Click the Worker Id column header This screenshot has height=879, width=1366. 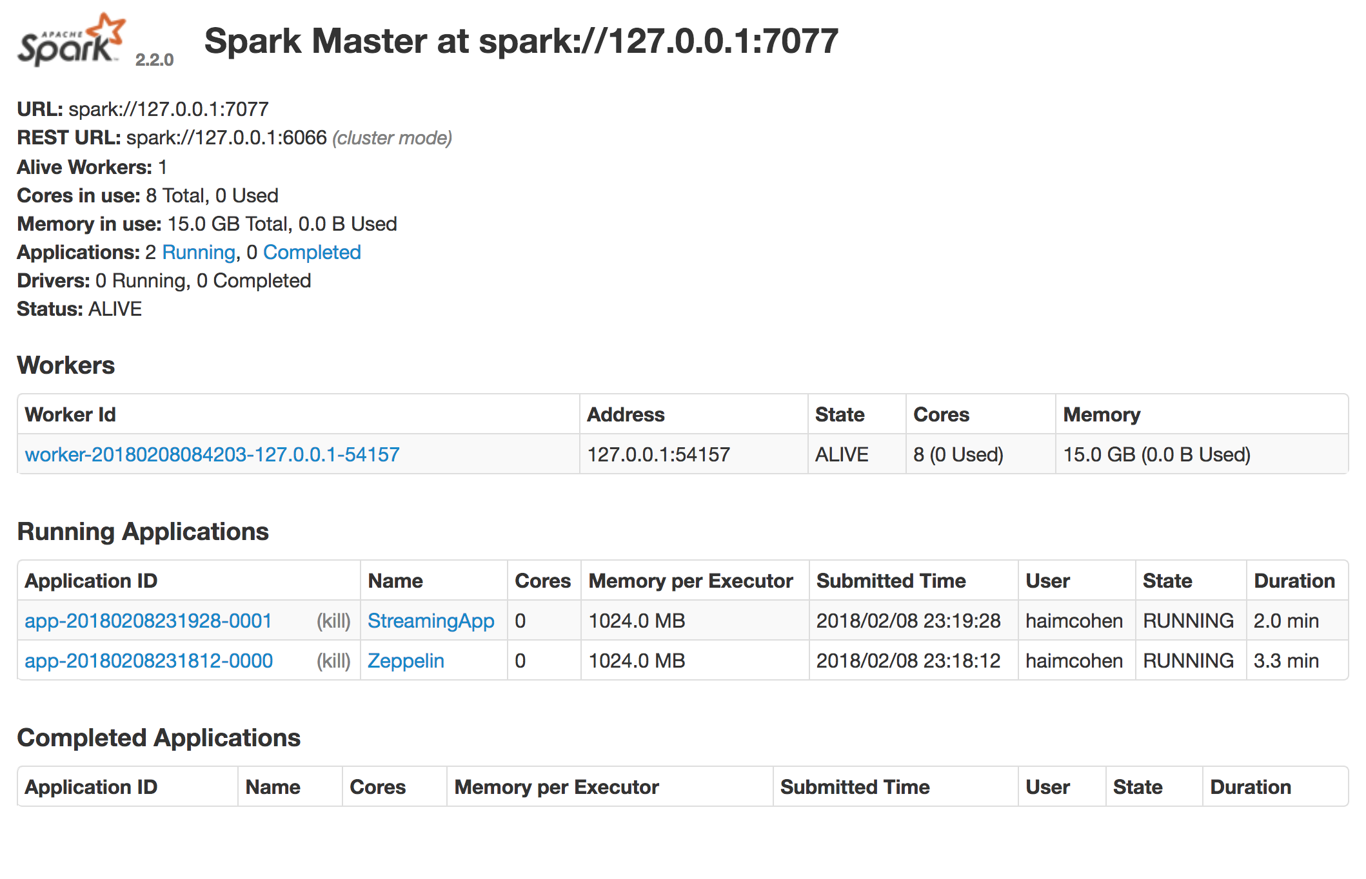70,415
